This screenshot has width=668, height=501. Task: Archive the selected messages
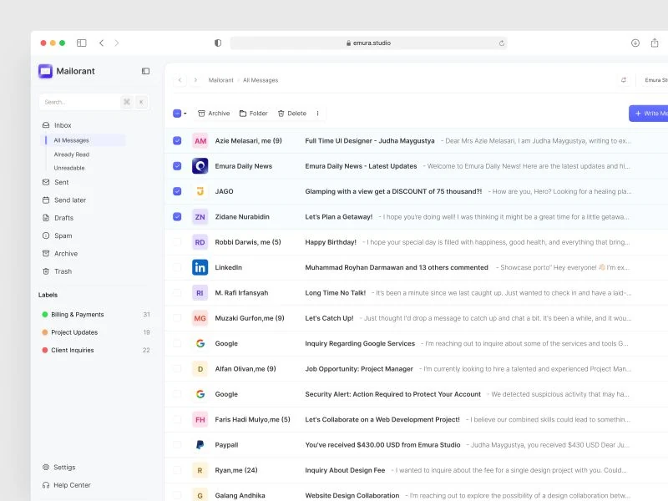tap(214, 114)
